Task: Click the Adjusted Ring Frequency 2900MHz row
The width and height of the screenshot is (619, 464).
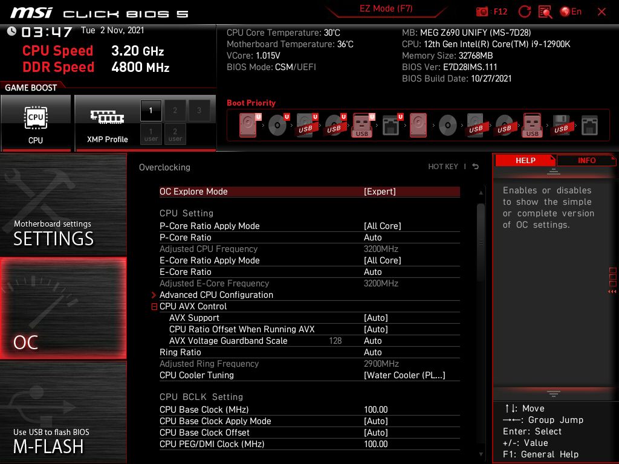Action: [309, 364]
